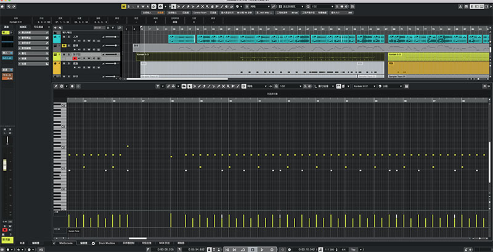Select the Draw pencil tool in project toolbar
Image resolution: width=493 pixels, height=252 pixels.
click(183, 6)
